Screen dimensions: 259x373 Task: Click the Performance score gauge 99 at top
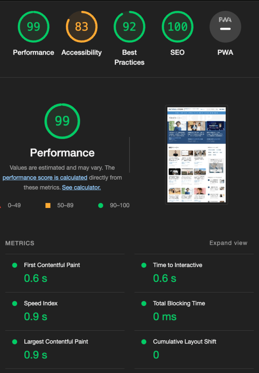[x=33, y=27]
